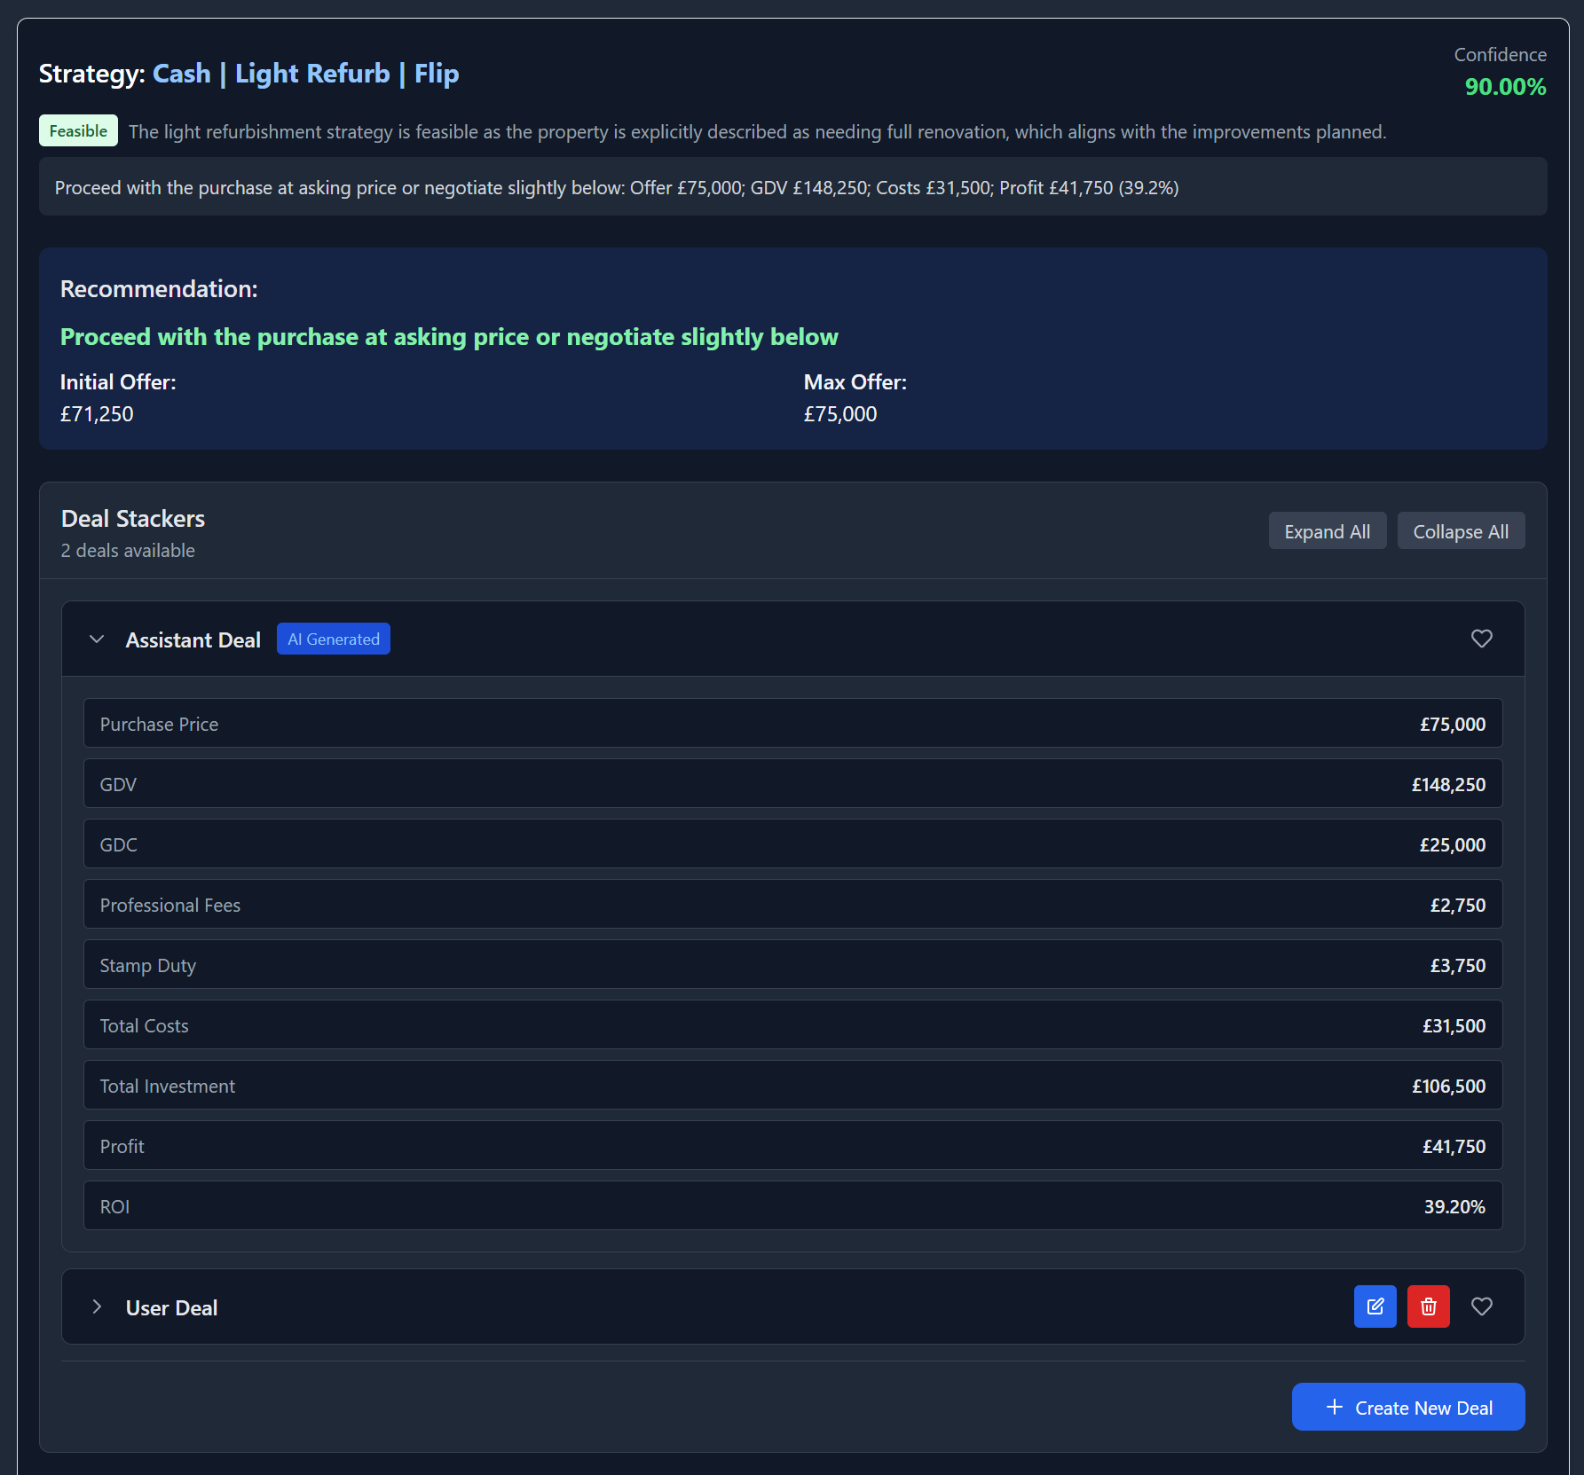Select the Total Investment row

pyautogui.click(x=792, y=1085)
